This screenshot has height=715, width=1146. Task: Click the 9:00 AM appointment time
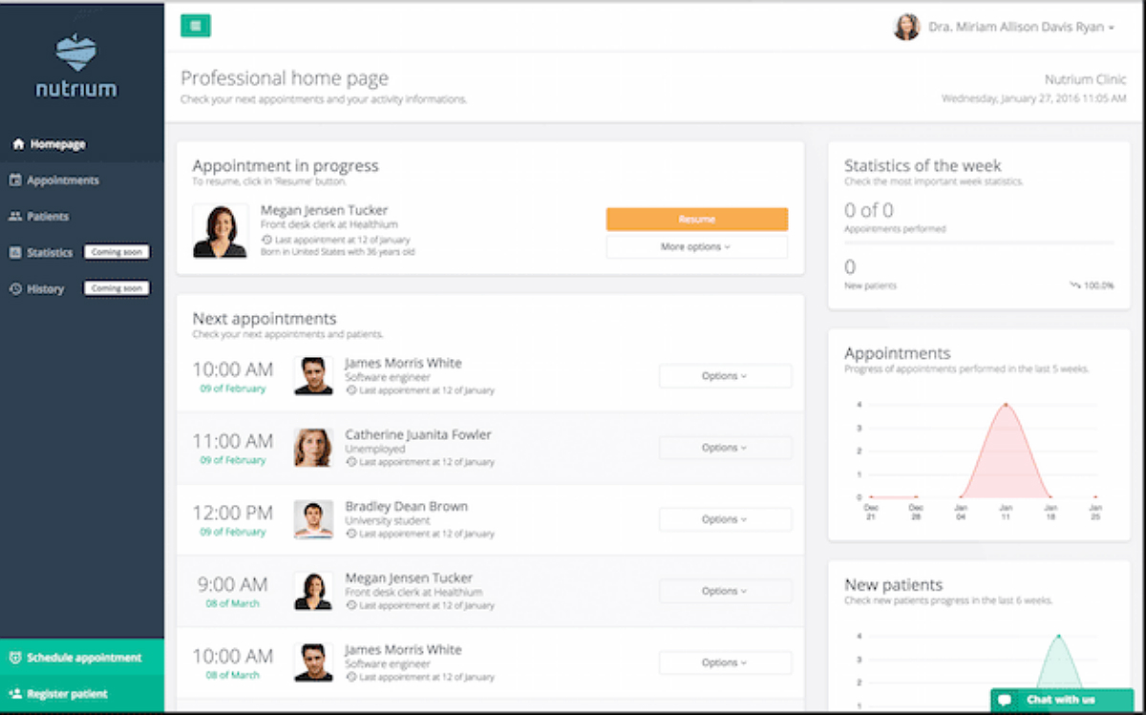(x=233, y=584)
